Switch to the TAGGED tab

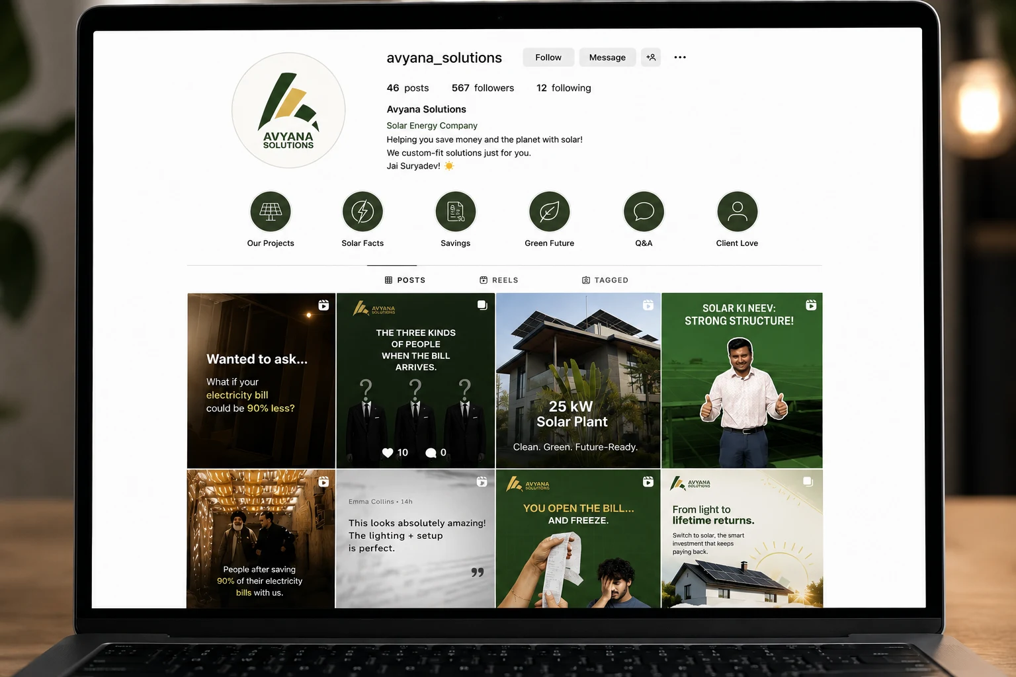[x=605, y=280]
